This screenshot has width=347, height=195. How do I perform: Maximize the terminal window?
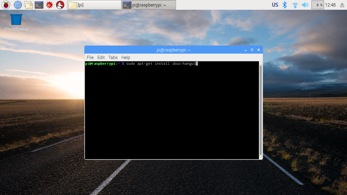252,50
